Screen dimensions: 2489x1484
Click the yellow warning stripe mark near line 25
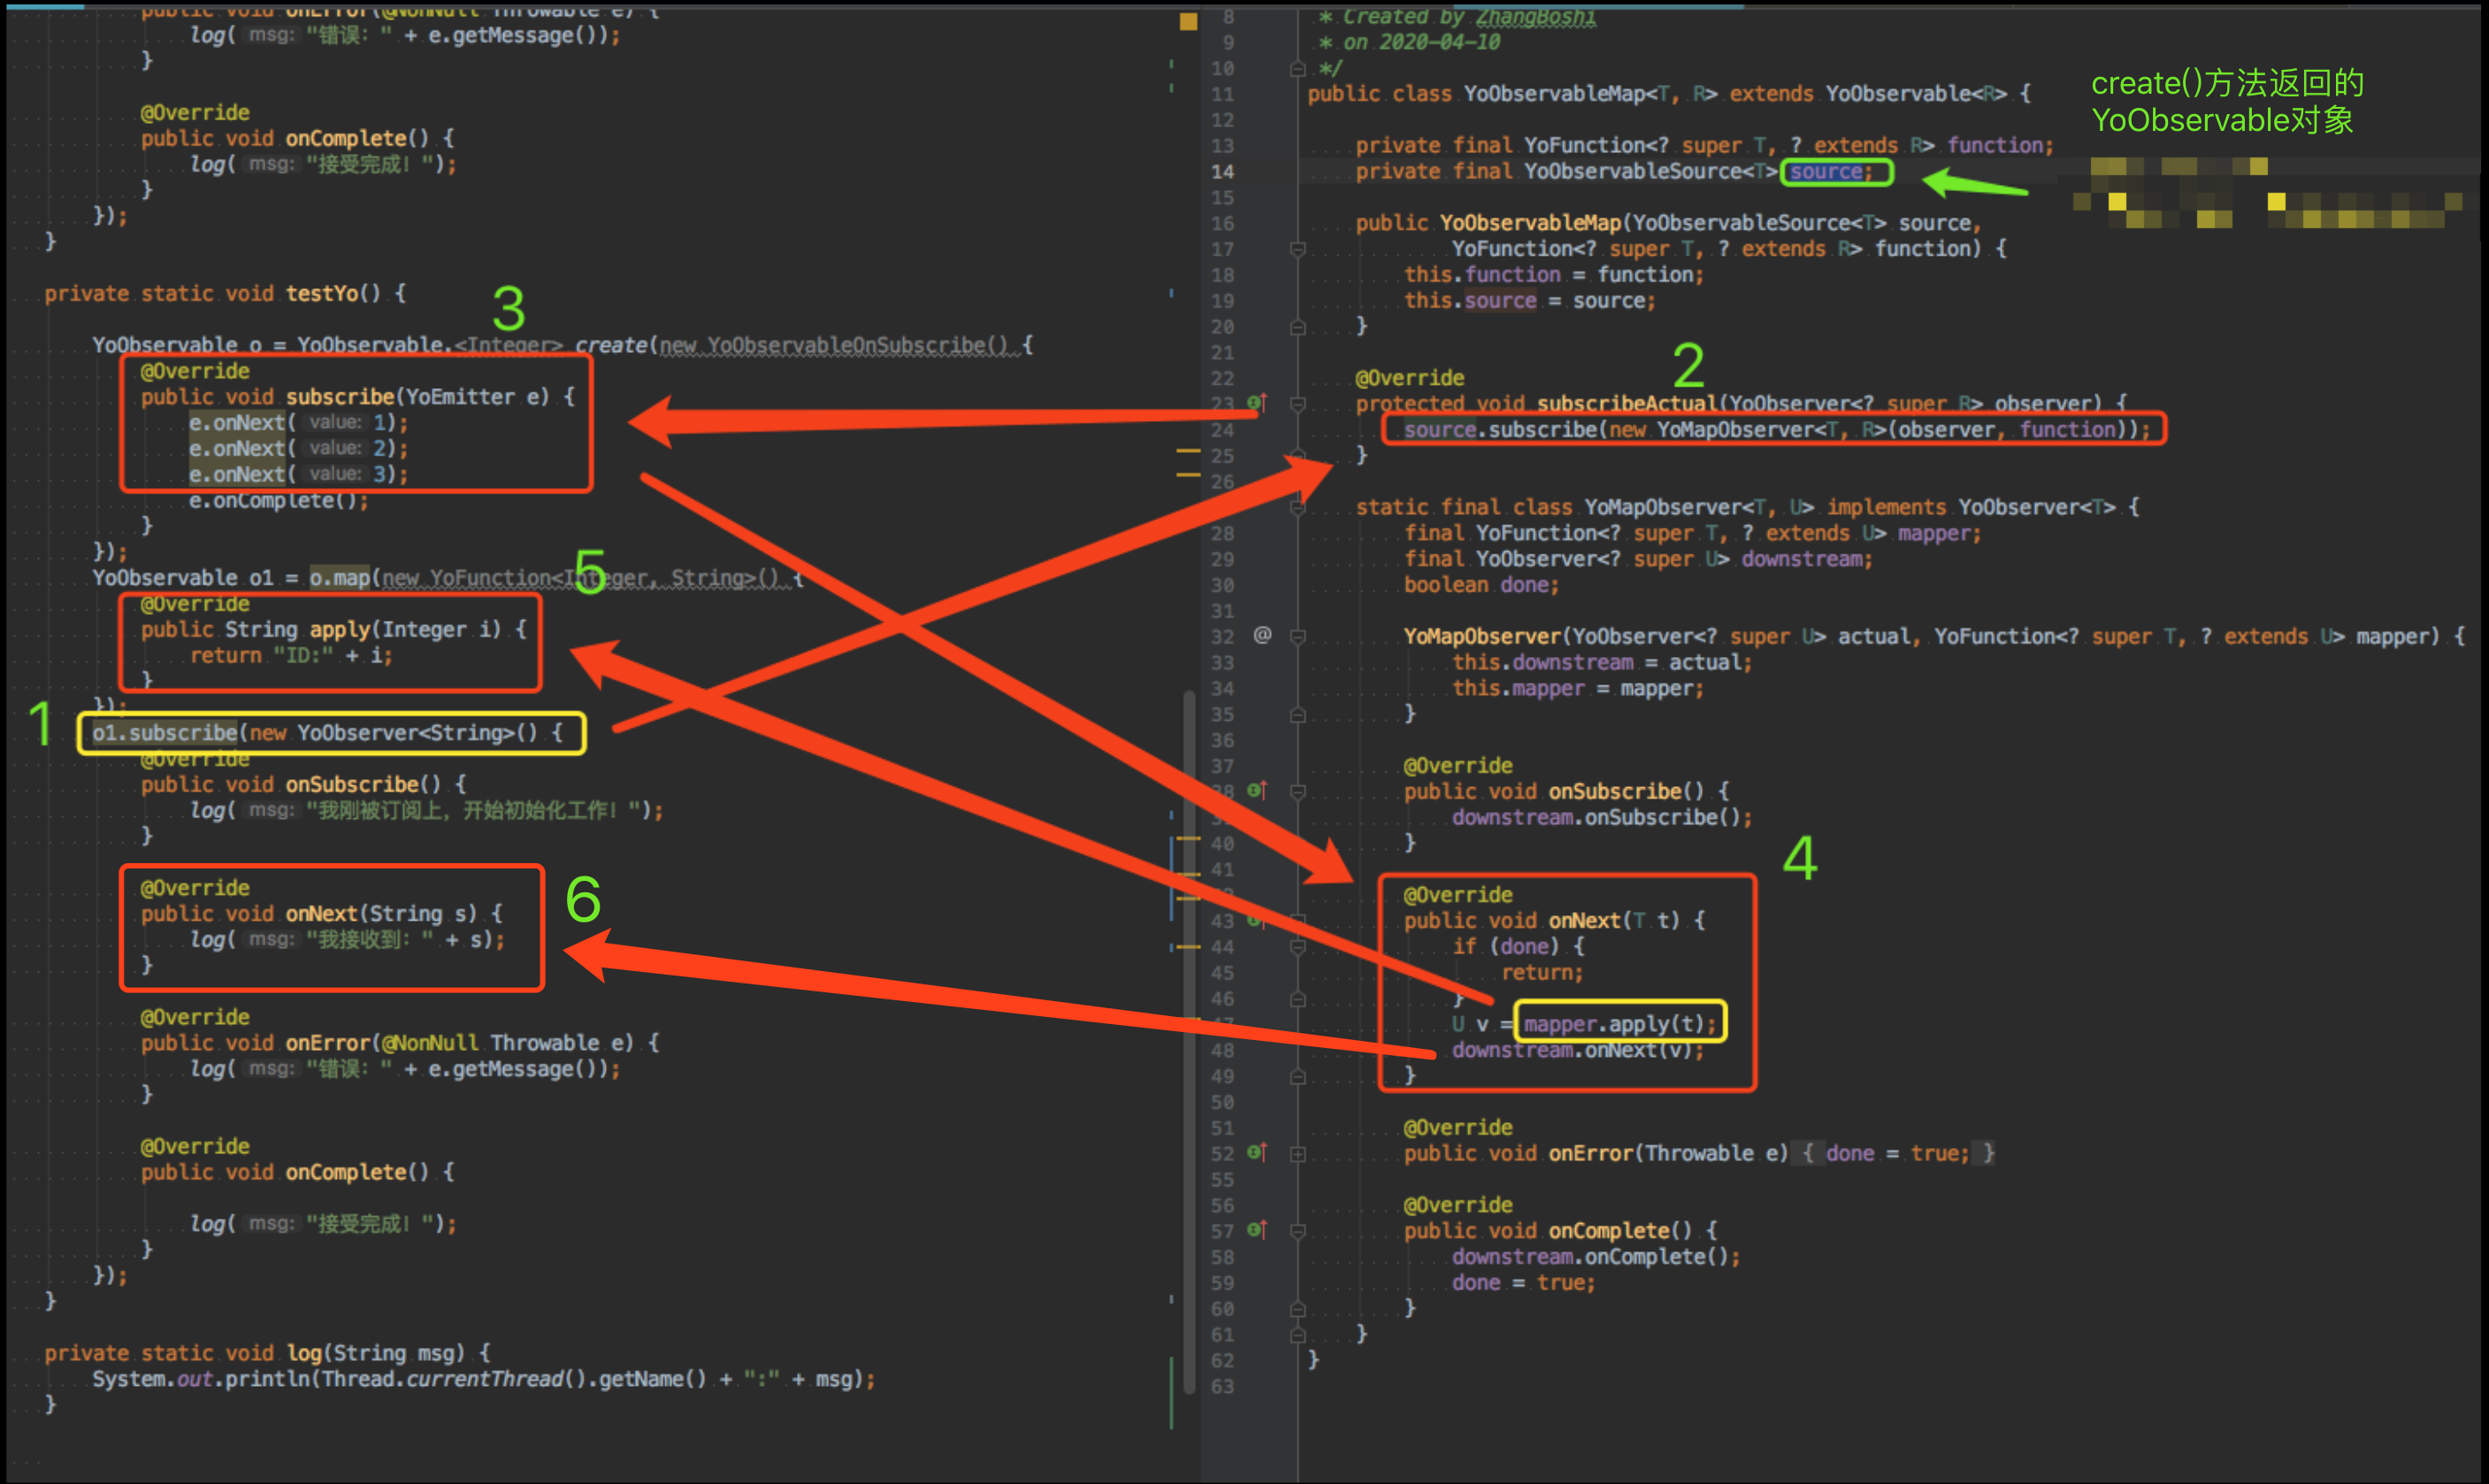click(1188, 452)
